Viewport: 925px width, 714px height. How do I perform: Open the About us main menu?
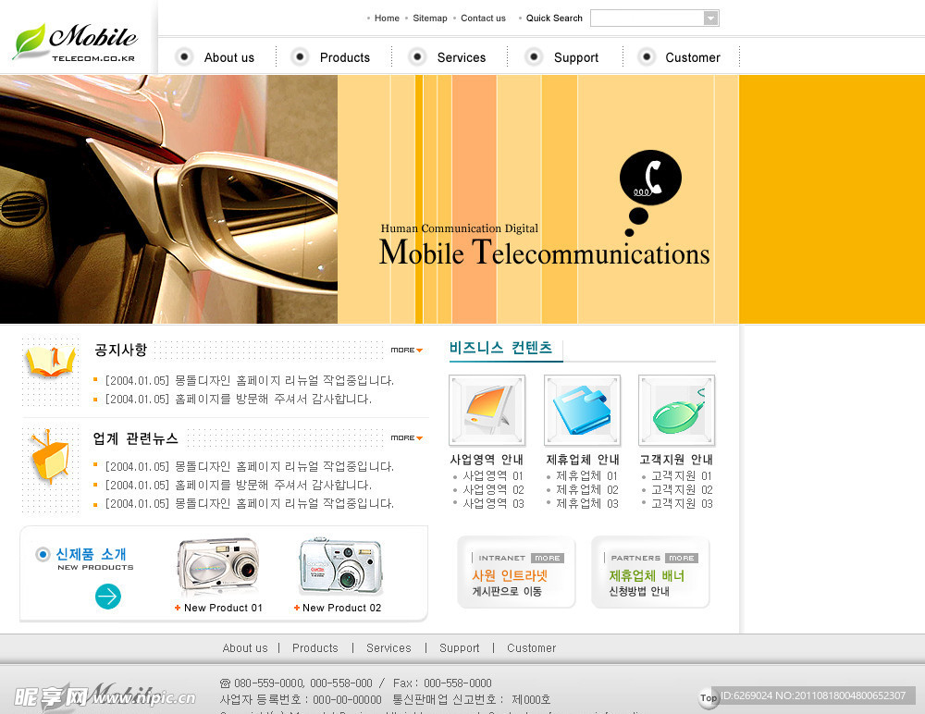(228, 57)
